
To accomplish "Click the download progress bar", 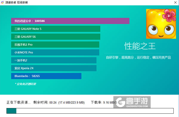I will coord(90,111).
